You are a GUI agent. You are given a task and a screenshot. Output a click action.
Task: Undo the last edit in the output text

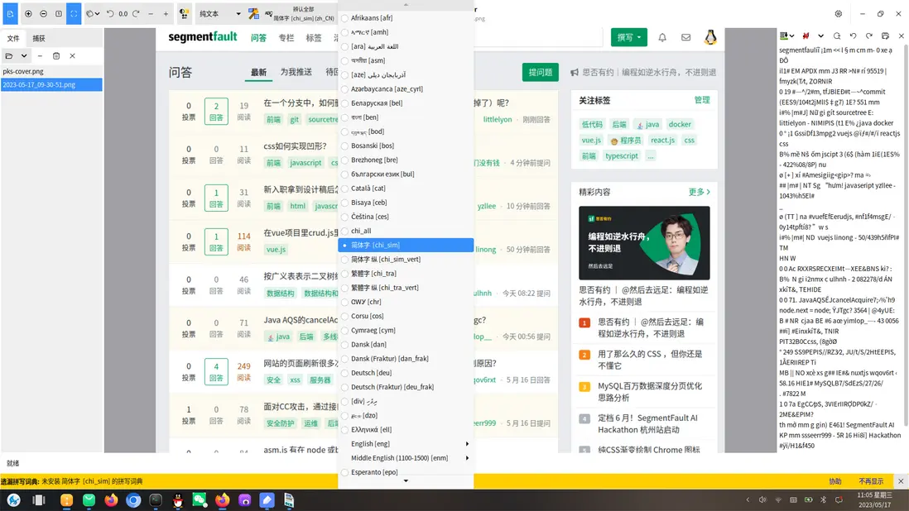point(854,36)
